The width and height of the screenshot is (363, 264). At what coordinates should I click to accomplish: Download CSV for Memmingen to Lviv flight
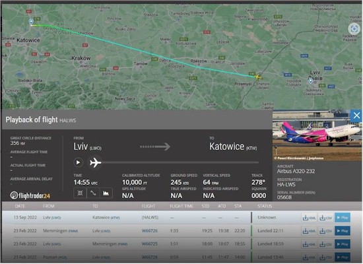(326, 231)
